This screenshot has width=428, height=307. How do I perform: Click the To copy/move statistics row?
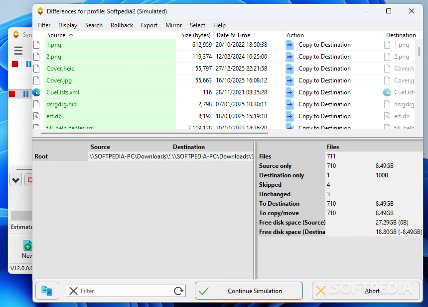(340, 213)
